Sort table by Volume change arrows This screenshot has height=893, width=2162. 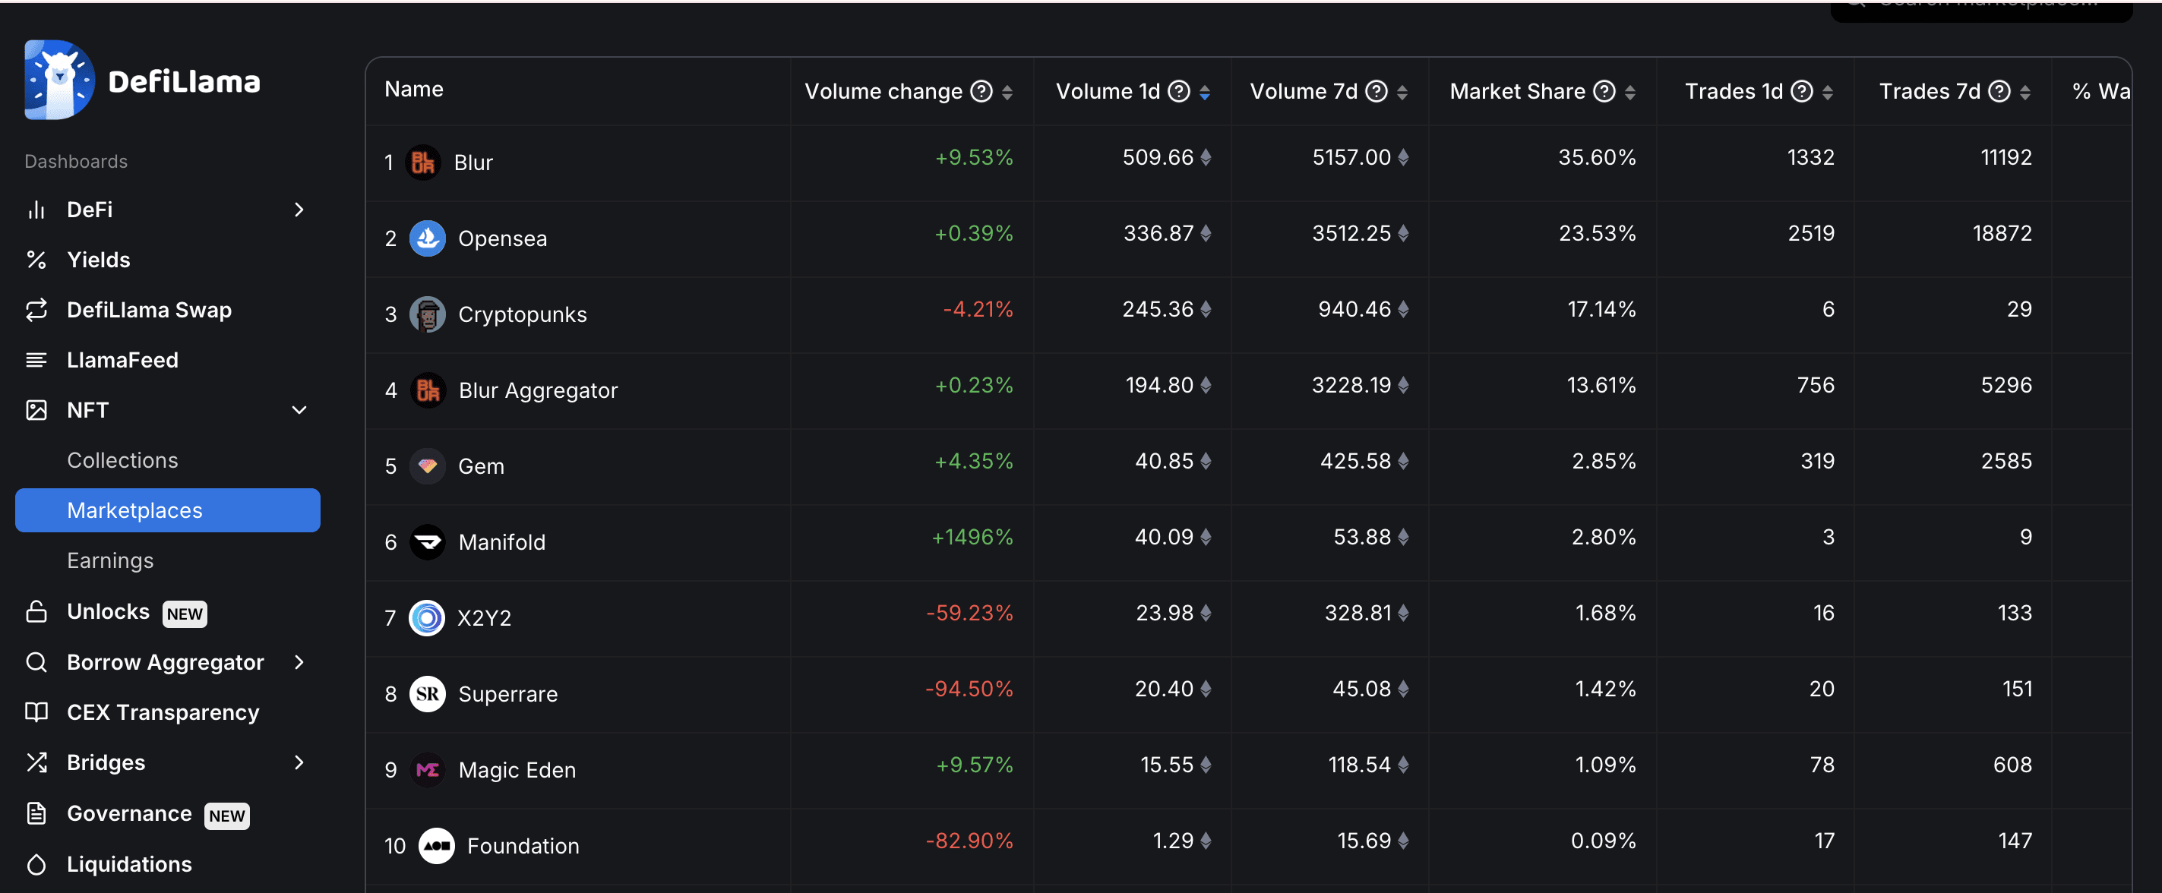click(1007, 93)
